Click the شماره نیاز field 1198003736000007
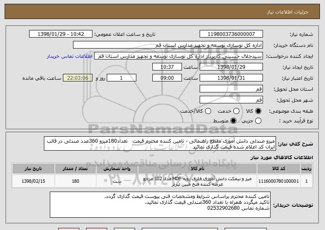Viewport: 325px width, 230px height. 231,34
